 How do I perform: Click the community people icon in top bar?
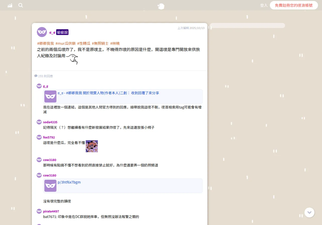pyautogui.click(x=10, y=5)
